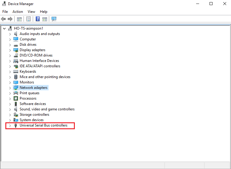Click the Computer category monitor icon
231x169 pixels.
(x=16, y=39)
